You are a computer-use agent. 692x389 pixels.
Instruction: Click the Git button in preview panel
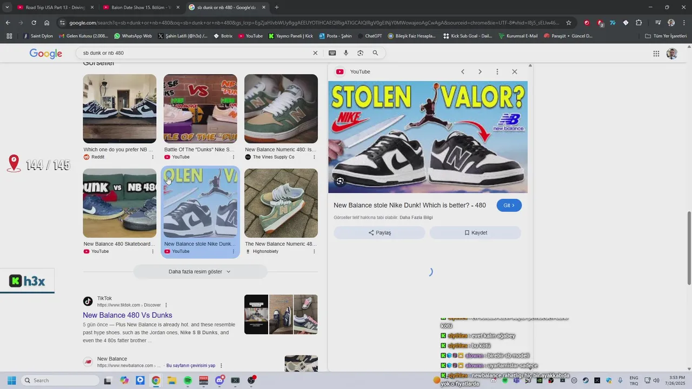point(509,205)
